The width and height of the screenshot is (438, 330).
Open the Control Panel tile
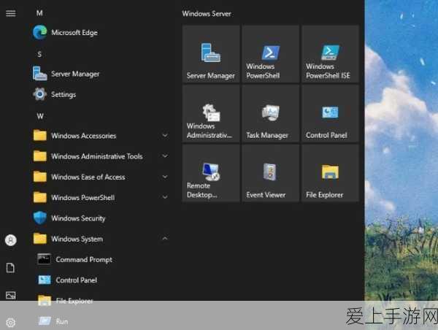coord(330,114)
